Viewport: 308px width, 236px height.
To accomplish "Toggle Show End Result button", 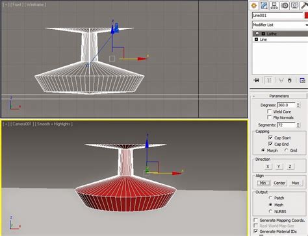I will [x=269, y=80].
